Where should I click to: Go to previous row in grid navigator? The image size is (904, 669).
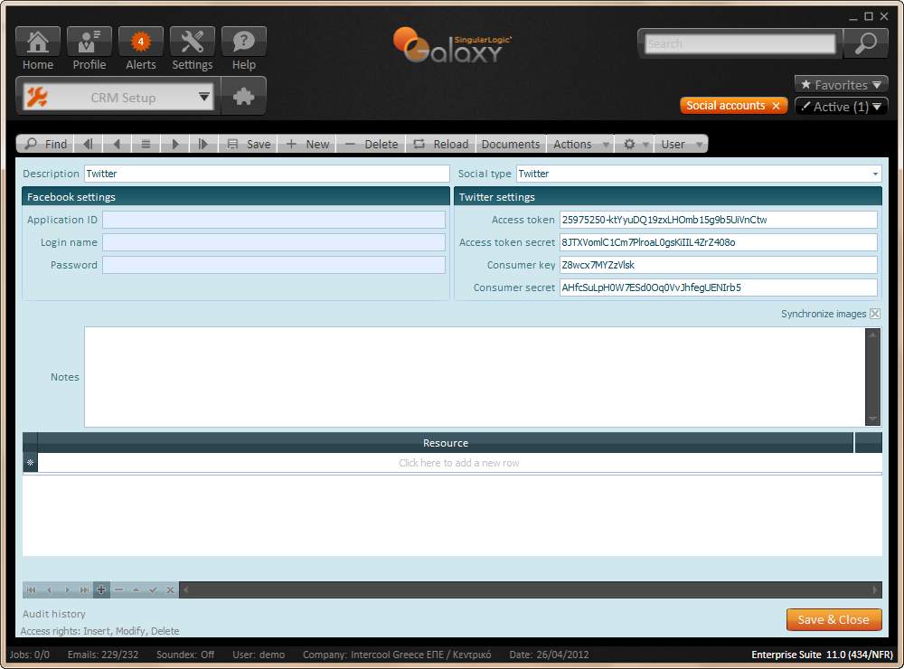click(x=49, y=589)
